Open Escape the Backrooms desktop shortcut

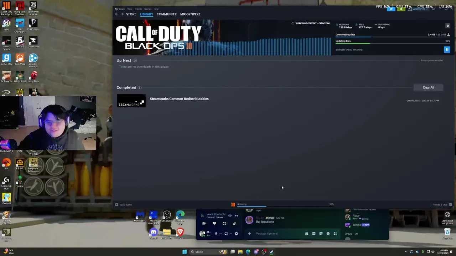click(33, 165)
